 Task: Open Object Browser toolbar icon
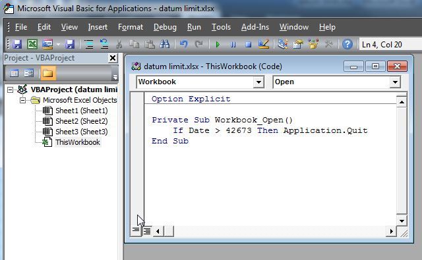click(x=313, y=44)
